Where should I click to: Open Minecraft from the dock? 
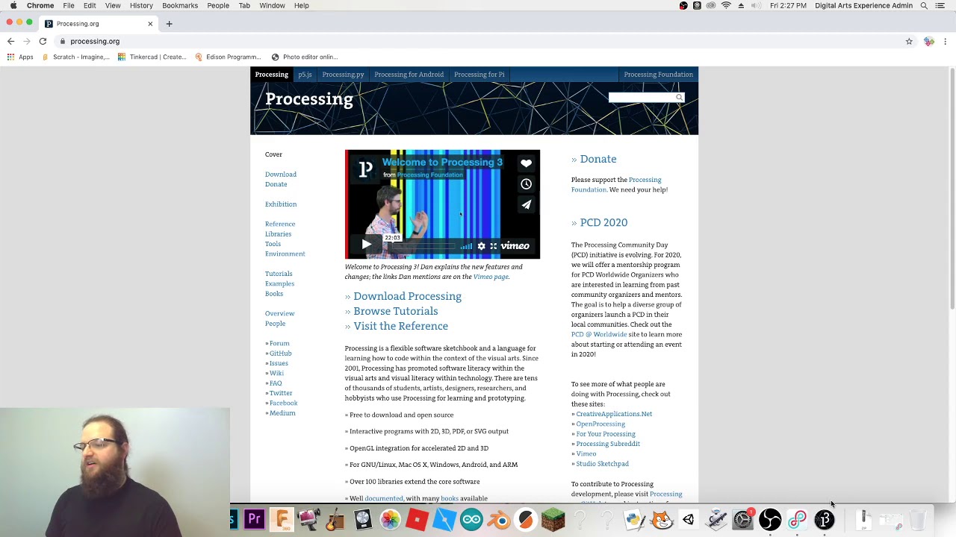tap(553, 519)
